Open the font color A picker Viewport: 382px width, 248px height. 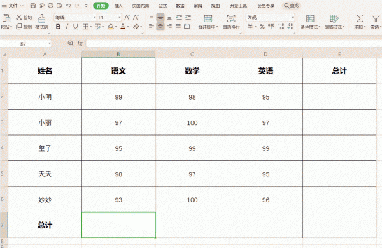123,27
